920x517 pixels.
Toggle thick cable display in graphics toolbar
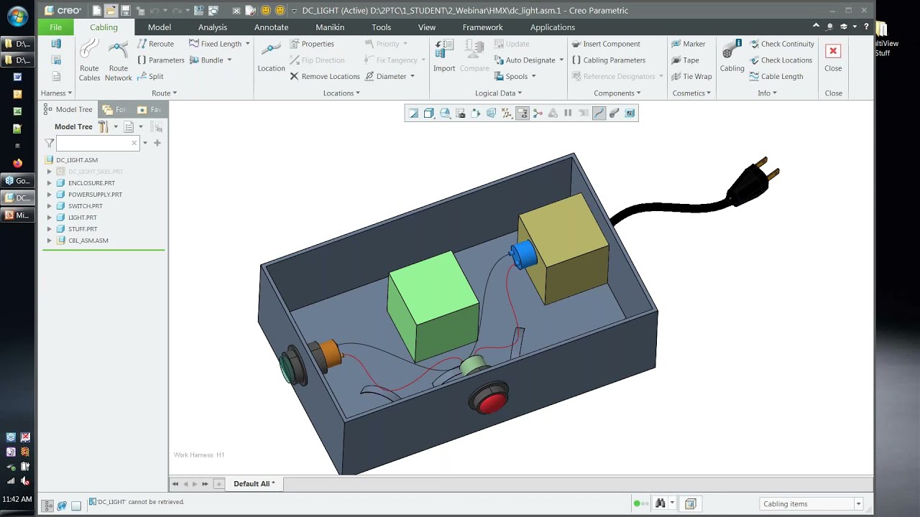click(615, 113)
